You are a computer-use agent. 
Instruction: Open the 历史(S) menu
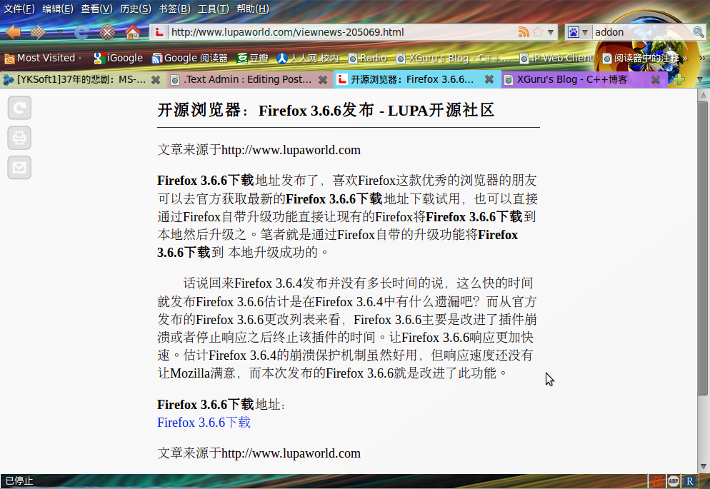136,9
